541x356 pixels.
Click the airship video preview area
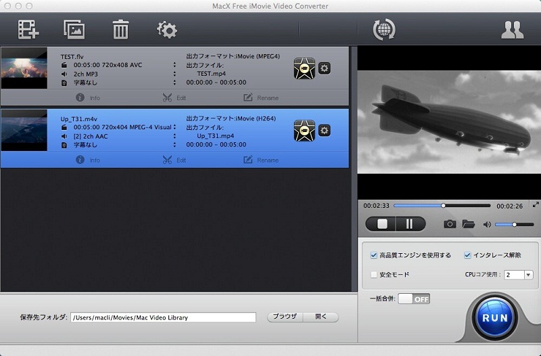pyautogui.click(x=449, y=122)
